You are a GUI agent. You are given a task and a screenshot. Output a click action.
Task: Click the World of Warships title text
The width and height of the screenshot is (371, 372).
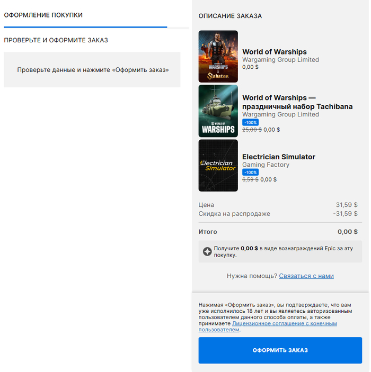(274, 52)
